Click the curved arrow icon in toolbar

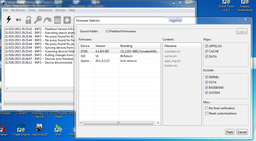click(x=47, y=20)
